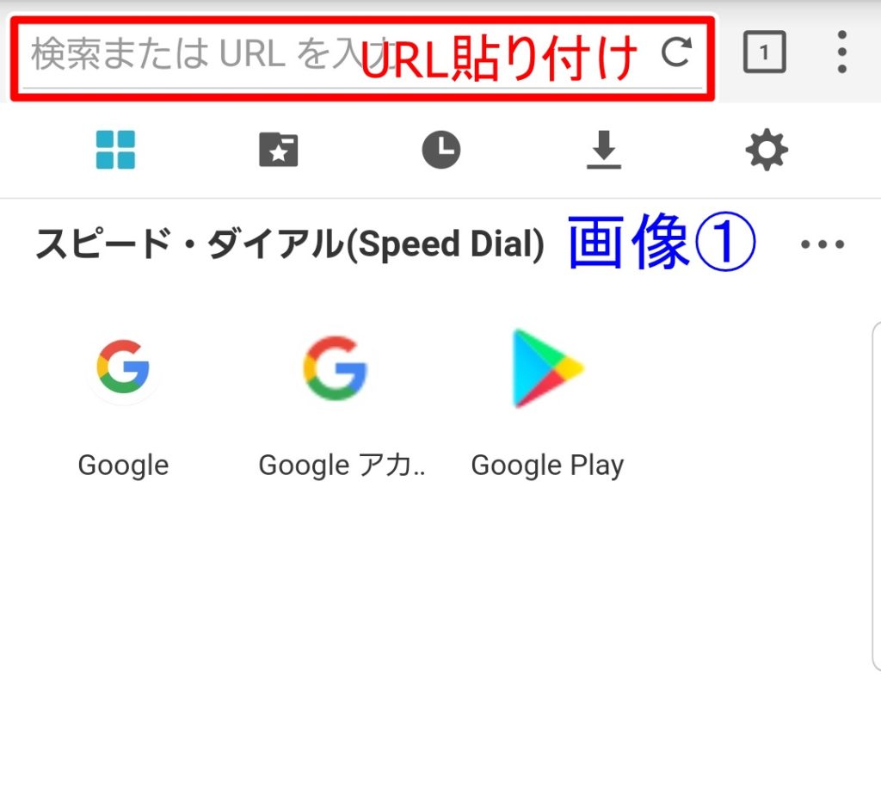Image resolution: width=881 pixels, height=802 pixels.
Task: Open the Google アカ.. account shortcut icon
Action: pyautogui.click(x=336, y=368)
